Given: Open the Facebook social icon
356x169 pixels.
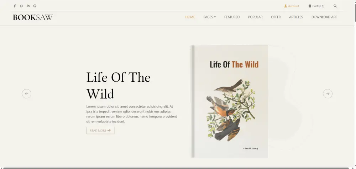Looking at the screenshot, I should click(x=15, y=6).
